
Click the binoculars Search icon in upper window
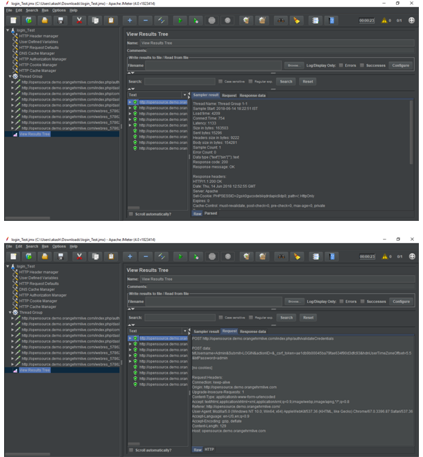click(x=281, y=21)
